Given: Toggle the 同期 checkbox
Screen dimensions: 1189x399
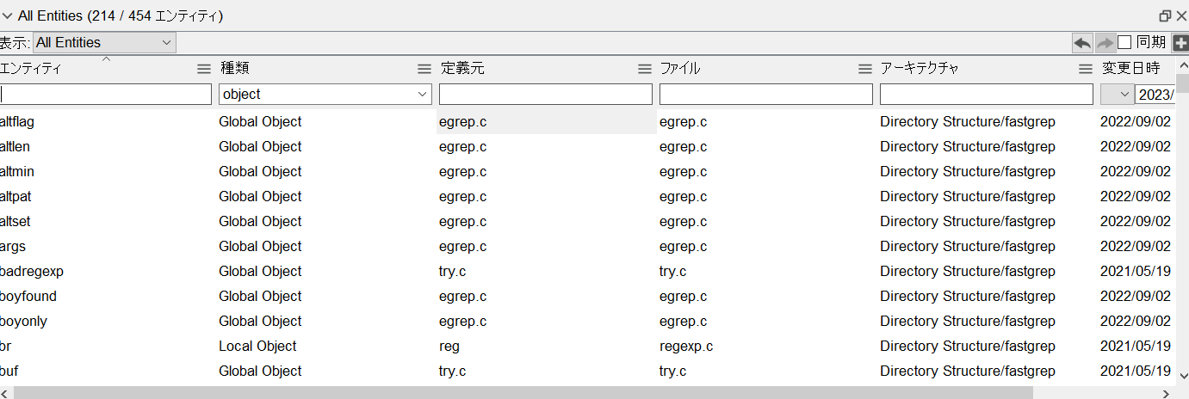Looking at the screenshot, I should pyautogui.click(x=1124, y=42).
